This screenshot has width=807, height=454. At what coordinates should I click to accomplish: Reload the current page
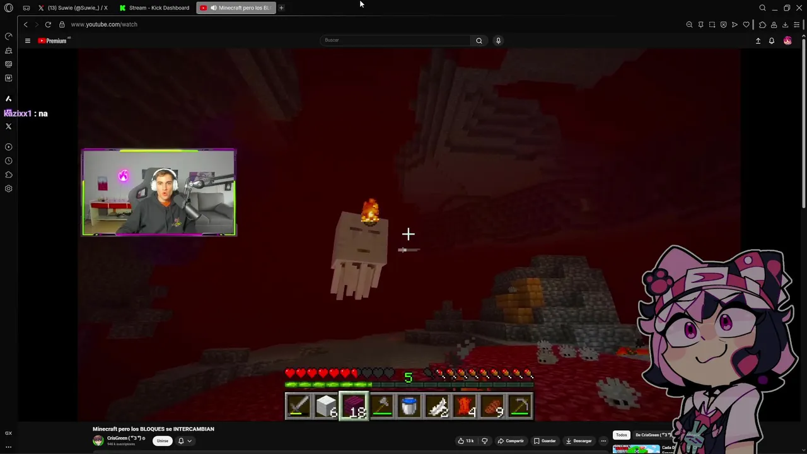click(x=48, y=24)
